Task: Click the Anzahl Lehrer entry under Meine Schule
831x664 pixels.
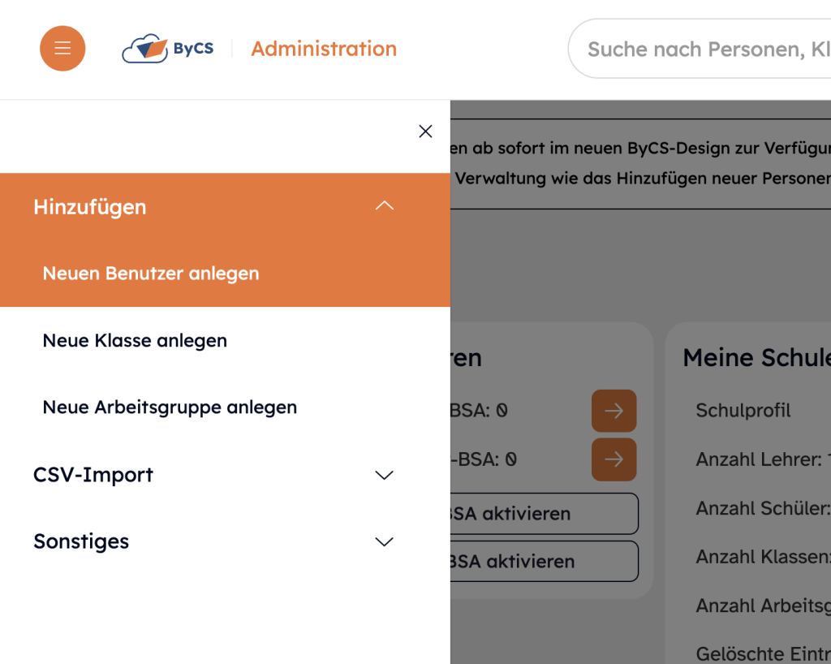Action: point(755,459)
